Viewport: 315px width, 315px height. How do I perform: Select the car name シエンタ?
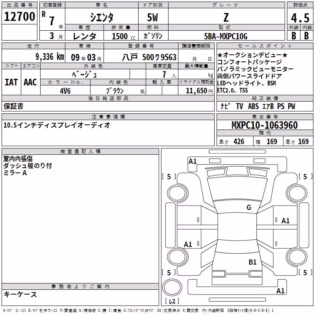pos(102,17)
